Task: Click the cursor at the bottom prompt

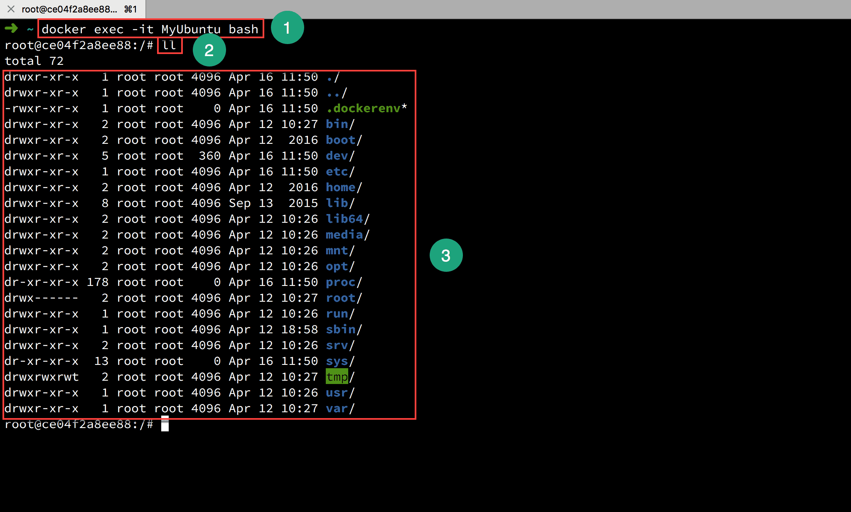Action: point(165,424)
